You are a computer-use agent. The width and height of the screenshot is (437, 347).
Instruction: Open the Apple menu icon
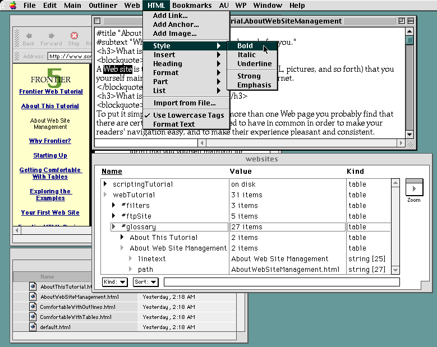click(x=12, y=6)
